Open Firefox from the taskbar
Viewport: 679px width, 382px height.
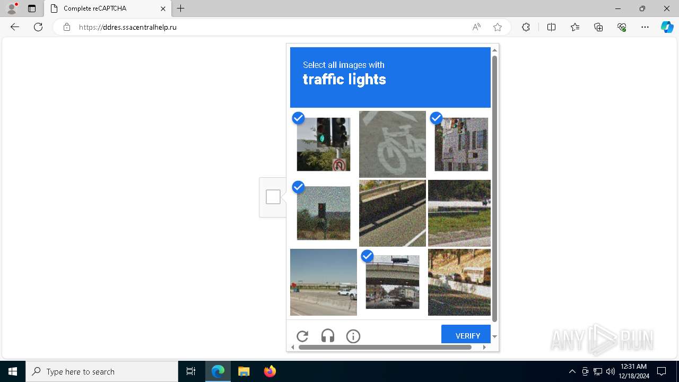(x=269, y=371)
